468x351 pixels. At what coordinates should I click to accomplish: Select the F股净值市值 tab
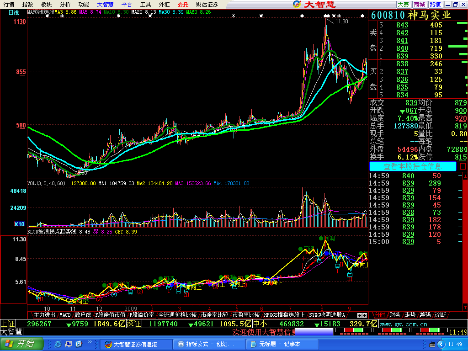[110, 315]
